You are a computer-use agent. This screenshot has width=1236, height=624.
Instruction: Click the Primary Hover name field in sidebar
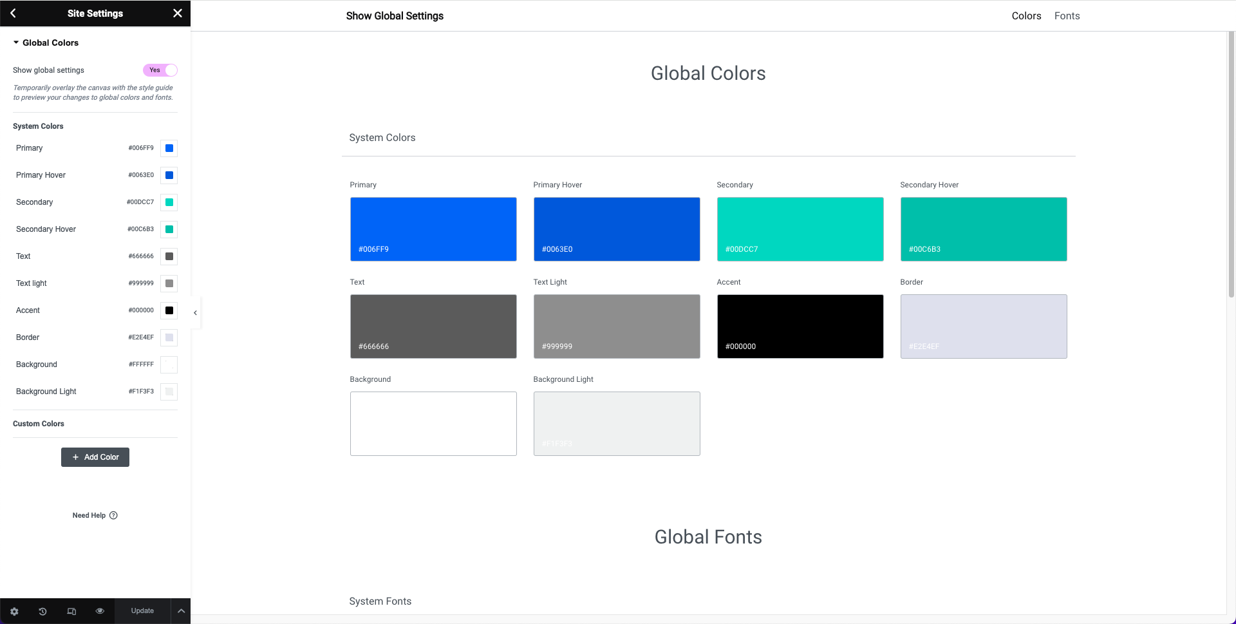41,175
